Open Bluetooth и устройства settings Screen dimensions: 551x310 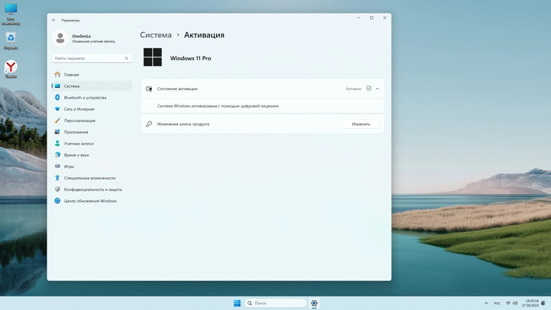click(x=92, y=98)
